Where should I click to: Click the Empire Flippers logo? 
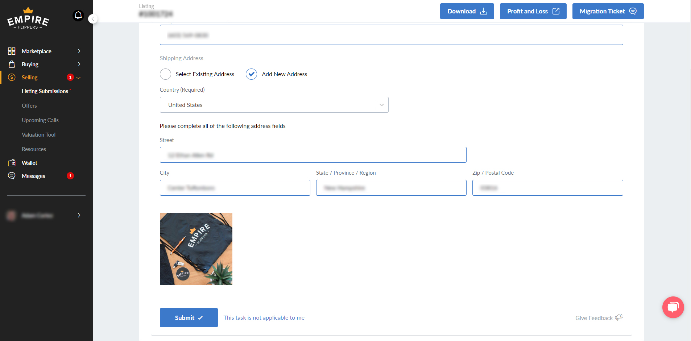coord(28,19)
